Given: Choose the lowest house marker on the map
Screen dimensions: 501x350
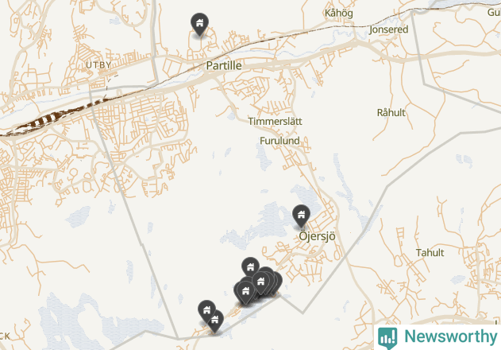Looking at the screenshot, I should click(x=215, y=321).
